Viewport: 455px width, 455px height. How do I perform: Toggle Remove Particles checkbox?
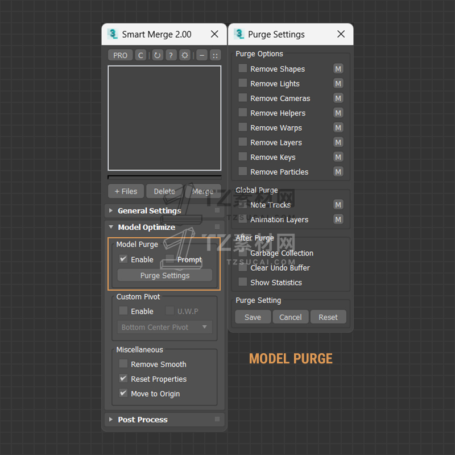click(243, 171)
